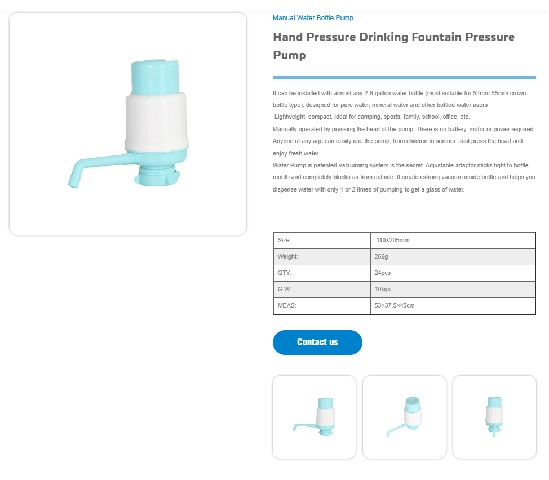Click the Weight label cell
The width and height of the screenshot is (549, 480).
click(287, 257)
